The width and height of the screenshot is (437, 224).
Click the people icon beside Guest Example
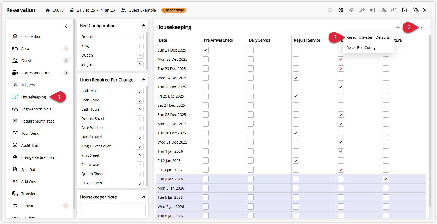[x=123, y=10]
